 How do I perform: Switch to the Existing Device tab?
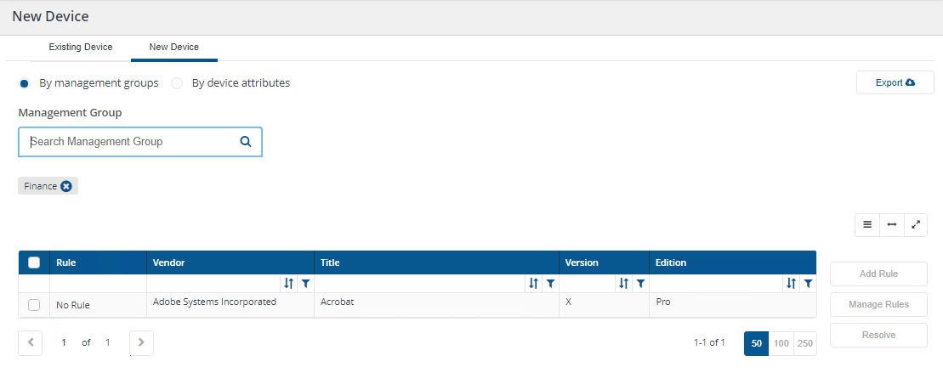(81, 48)
